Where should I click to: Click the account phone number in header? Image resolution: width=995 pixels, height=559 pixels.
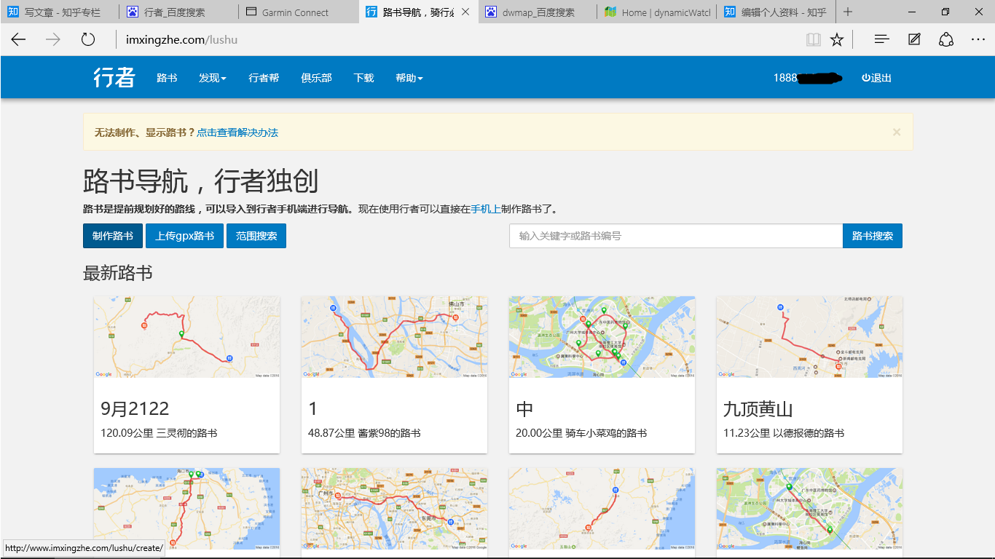coord(808,78)
